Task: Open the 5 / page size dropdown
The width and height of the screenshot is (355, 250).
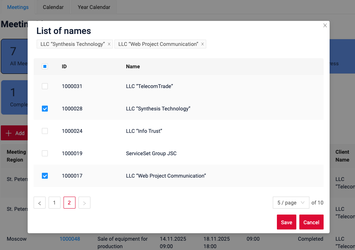Action: pyautogui.click(x=291, y=203)
